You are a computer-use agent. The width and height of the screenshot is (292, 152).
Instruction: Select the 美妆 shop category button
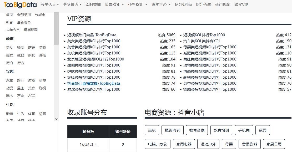click(x=152, y=130)
